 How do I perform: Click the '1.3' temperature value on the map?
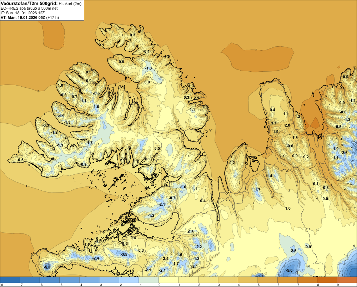297,117
